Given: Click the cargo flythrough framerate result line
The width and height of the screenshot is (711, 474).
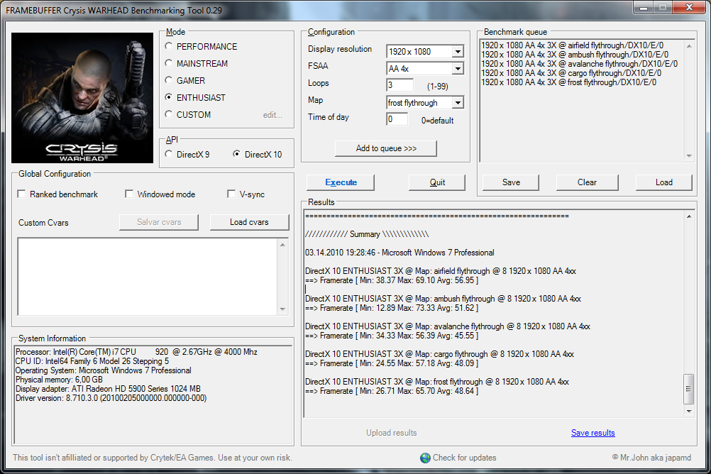Looking at the screenshot, I should tap(392, 363).
